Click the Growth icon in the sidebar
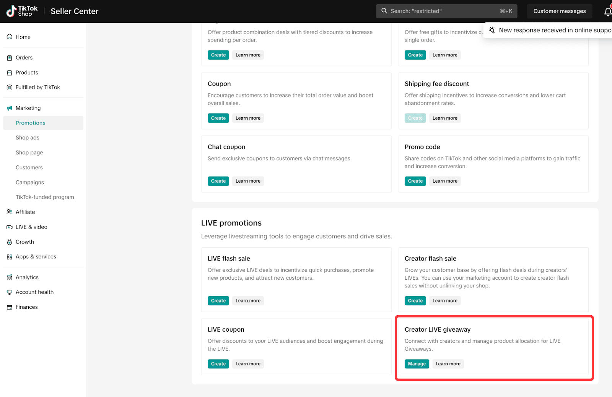The image size is (612, 397). (x=9, y=241)
